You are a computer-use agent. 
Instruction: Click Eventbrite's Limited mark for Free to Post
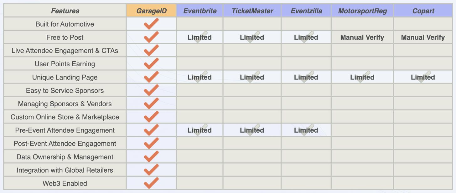click(x=199, y=37)
